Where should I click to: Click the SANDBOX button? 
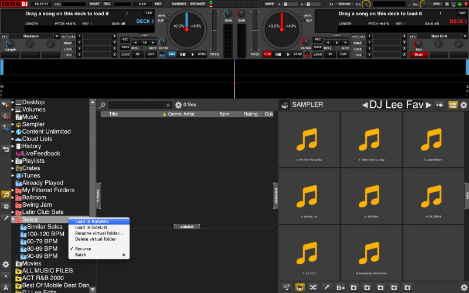[x=179, y=4]
